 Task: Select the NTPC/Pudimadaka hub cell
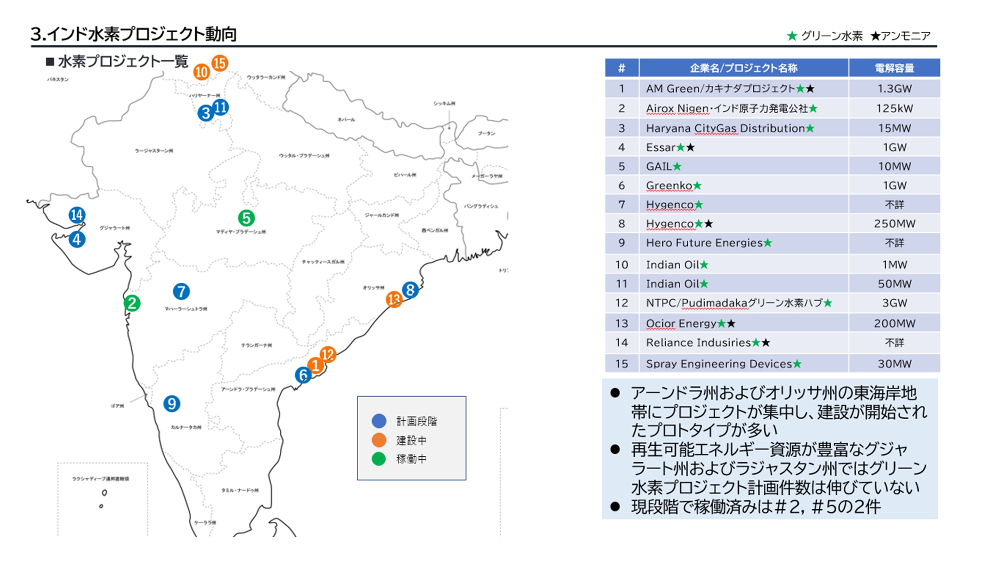coord(744,303)
